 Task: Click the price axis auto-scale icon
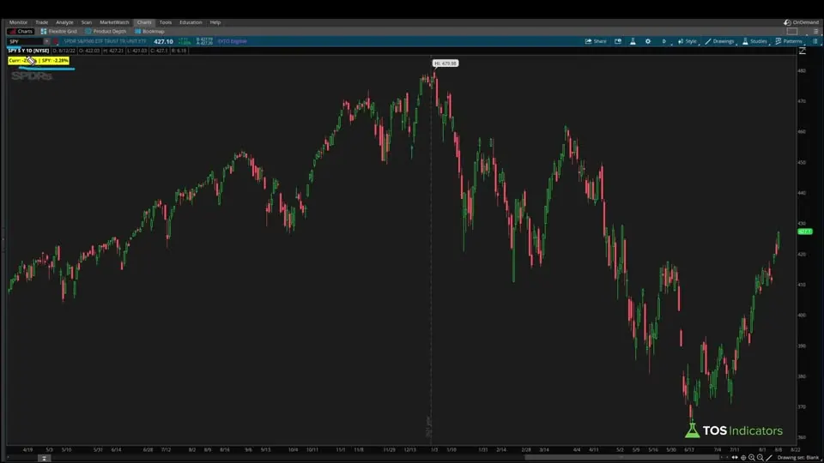click(803, 51)
